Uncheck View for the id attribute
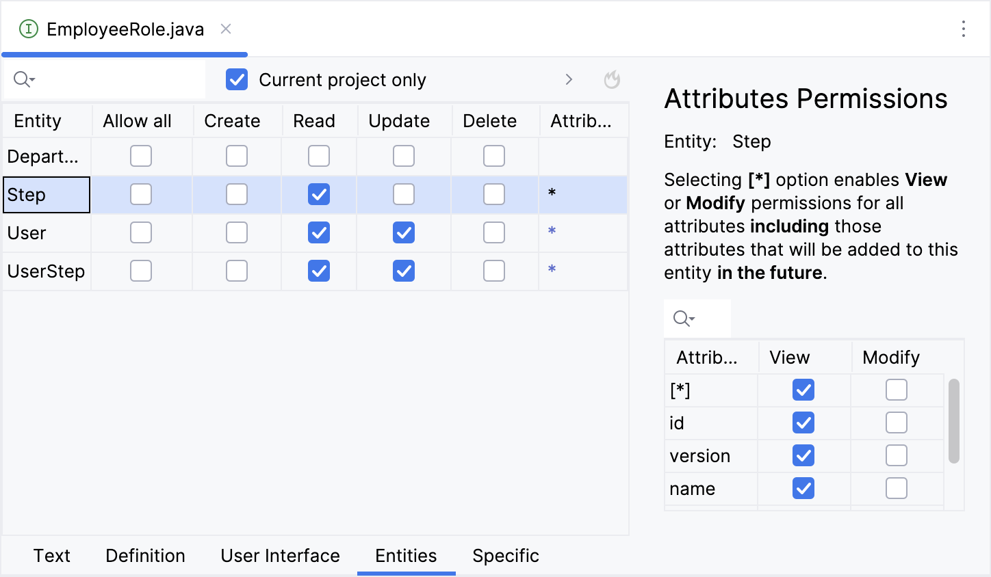 pyautogui.click(x=803, y=422)
